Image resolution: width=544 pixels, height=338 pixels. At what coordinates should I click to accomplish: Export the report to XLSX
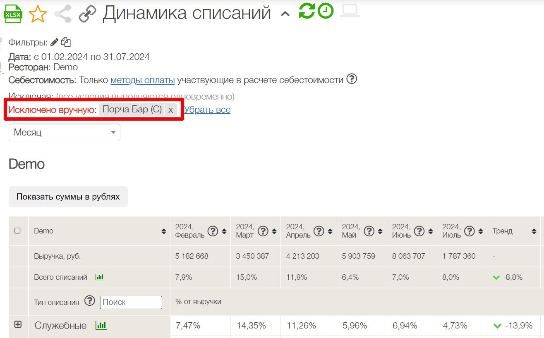click(12, 12)
